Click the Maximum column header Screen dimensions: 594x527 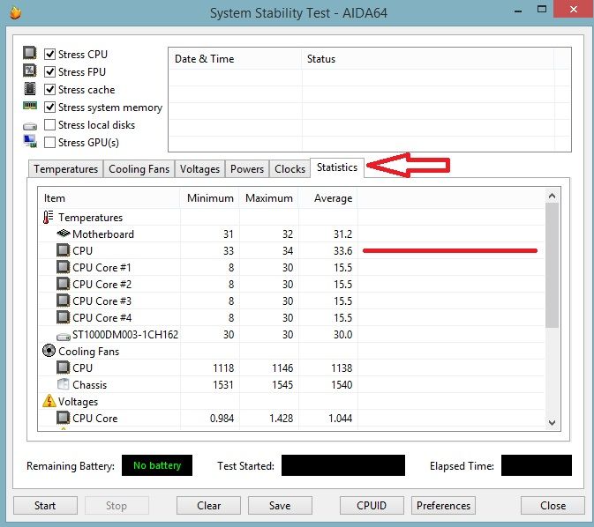269,198
